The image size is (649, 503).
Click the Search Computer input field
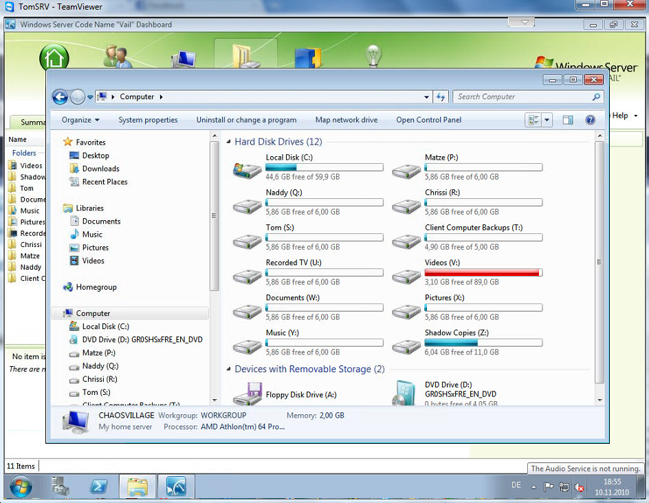[521, 97]
